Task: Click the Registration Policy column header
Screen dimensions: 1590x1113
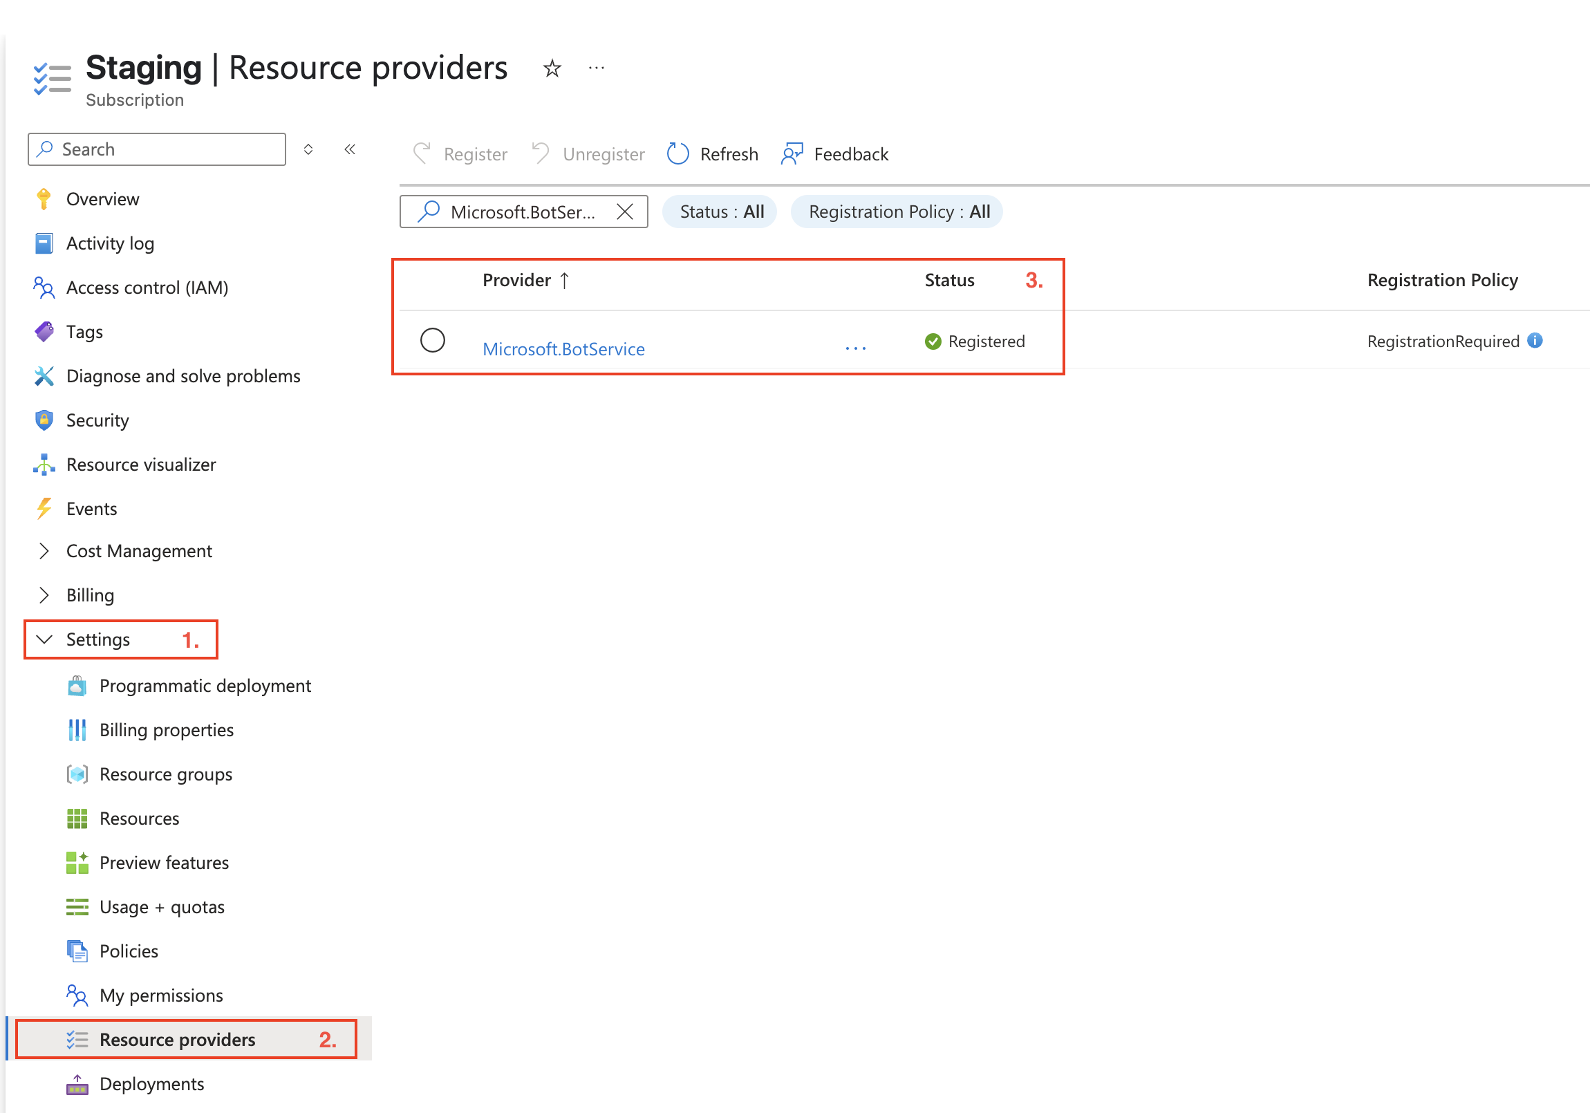Action: pos(1443,281)
